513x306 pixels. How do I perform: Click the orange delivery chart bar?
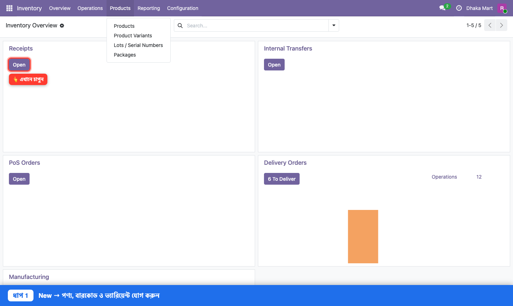[x=363, y=237]
